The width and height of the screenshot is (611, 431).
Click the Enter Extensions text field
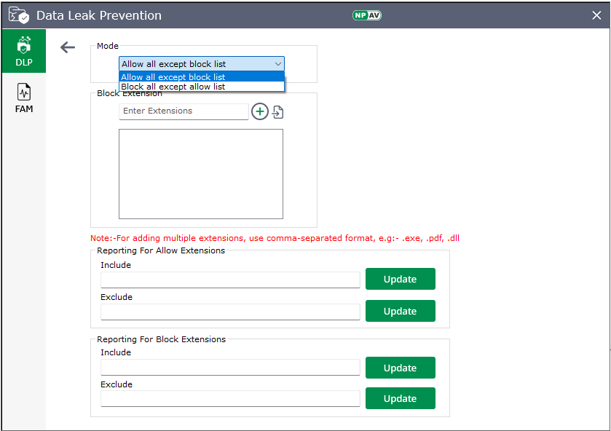184,111
